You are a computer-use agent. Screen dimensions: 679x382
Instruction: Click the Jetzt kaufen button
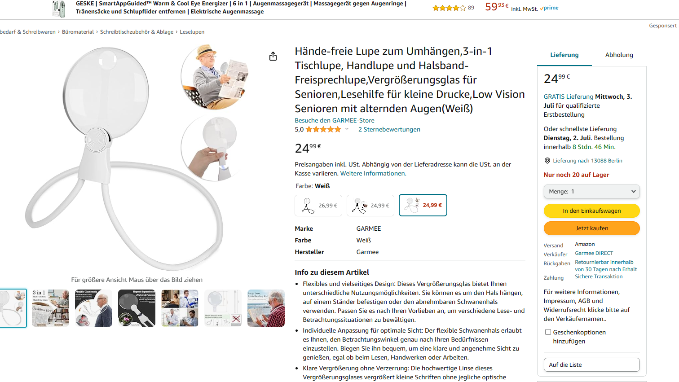(x=591, y=228)
